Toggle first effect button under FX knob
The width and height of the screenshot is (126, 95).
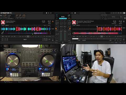click(17, 18)
